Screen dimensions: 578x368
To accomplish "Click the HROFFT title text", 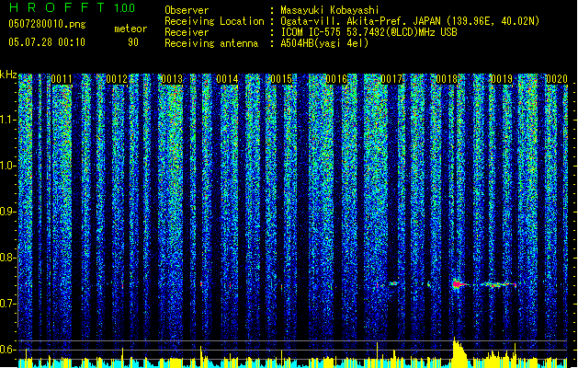I will coord(57,7).
